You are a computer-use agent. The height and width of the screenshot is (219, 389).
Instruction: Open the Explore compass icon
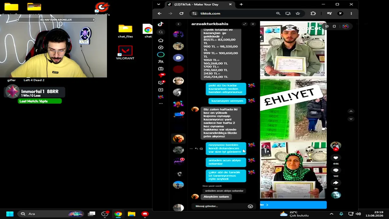pos(161,47)
